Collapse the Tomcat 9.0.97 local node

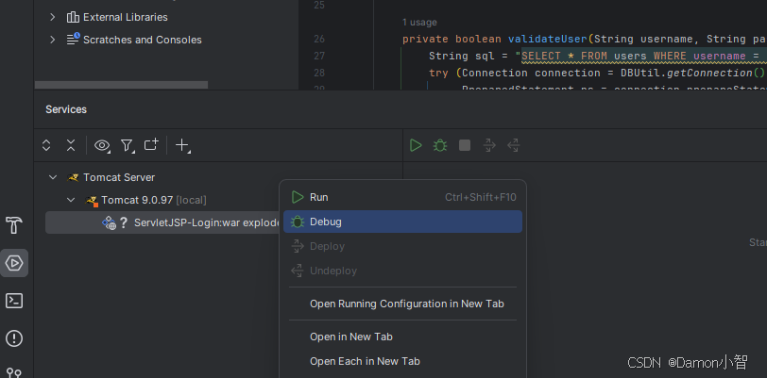point(71,200)
